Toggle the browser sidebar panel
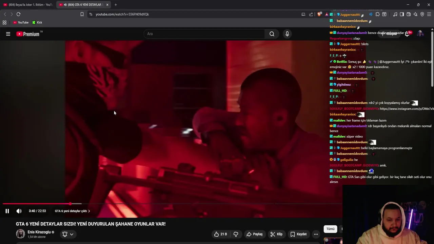Screen dimensions: 434x244 click(402, 14)
